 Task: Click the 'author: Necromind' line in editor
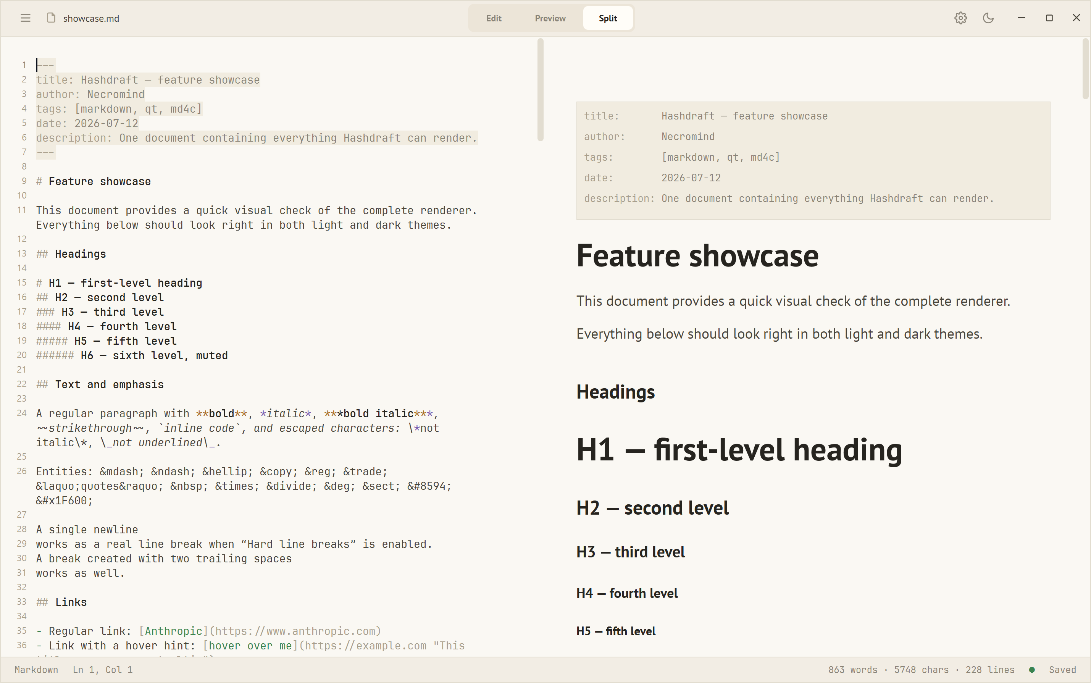coord(90,94)
